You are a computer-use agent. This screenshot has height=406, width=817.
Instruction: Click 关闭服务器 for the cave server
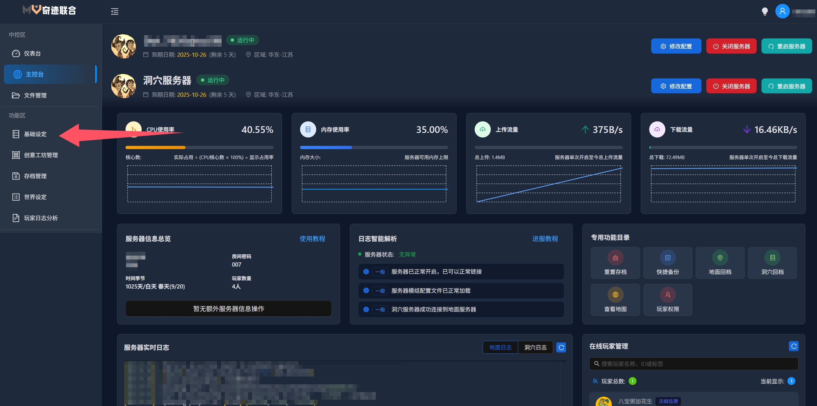tap(731, 86)
